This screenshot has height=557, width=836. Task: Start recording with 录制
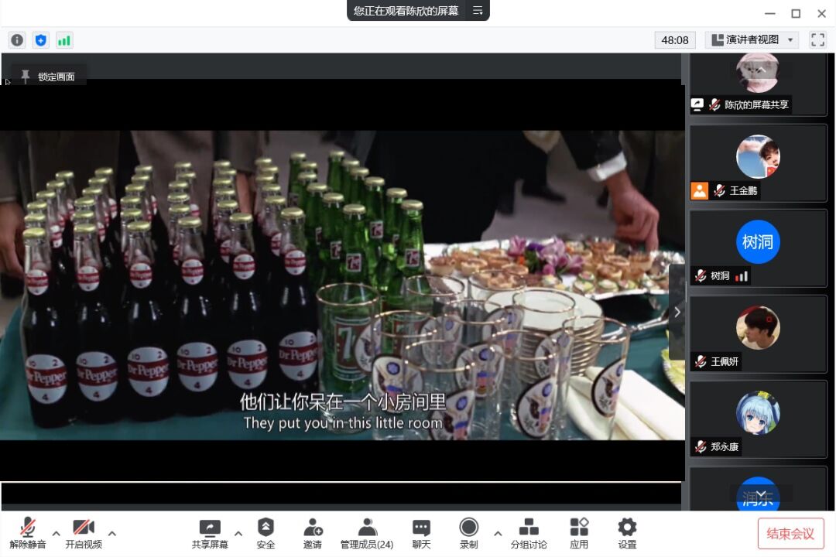pos(468,533)
